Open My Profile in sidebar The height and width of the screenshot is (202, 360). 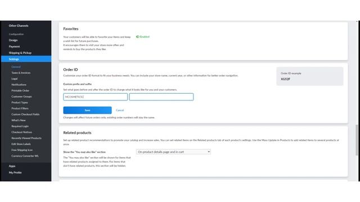(15, 172)
